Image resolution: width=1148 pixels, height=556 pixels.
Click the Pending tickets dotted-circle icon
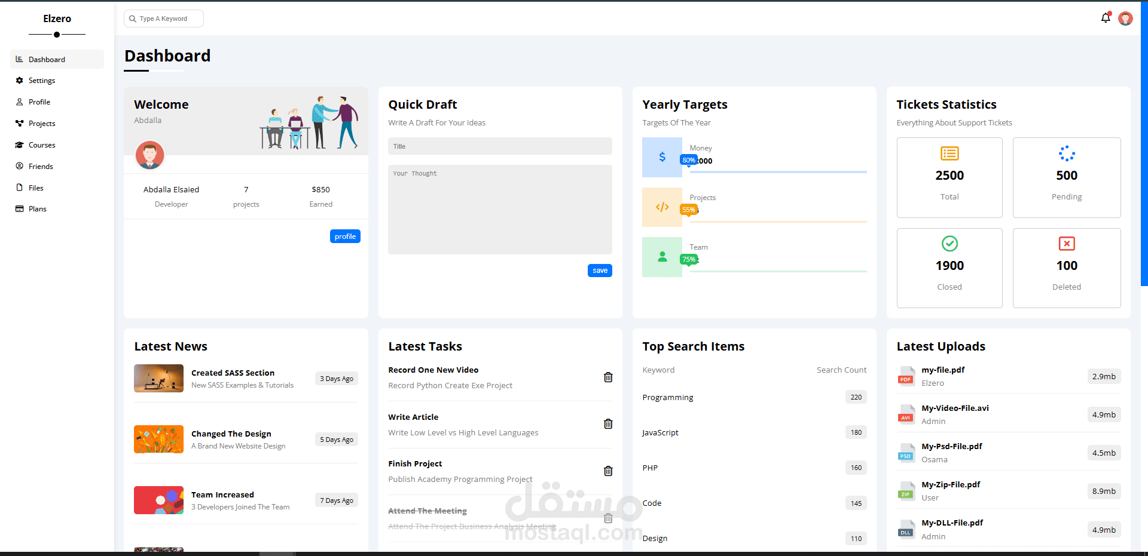[1067, 153]
